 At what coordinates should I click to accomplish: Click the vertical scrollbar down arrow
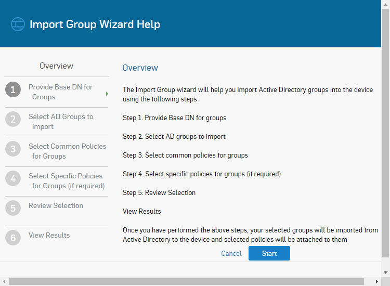385,272
